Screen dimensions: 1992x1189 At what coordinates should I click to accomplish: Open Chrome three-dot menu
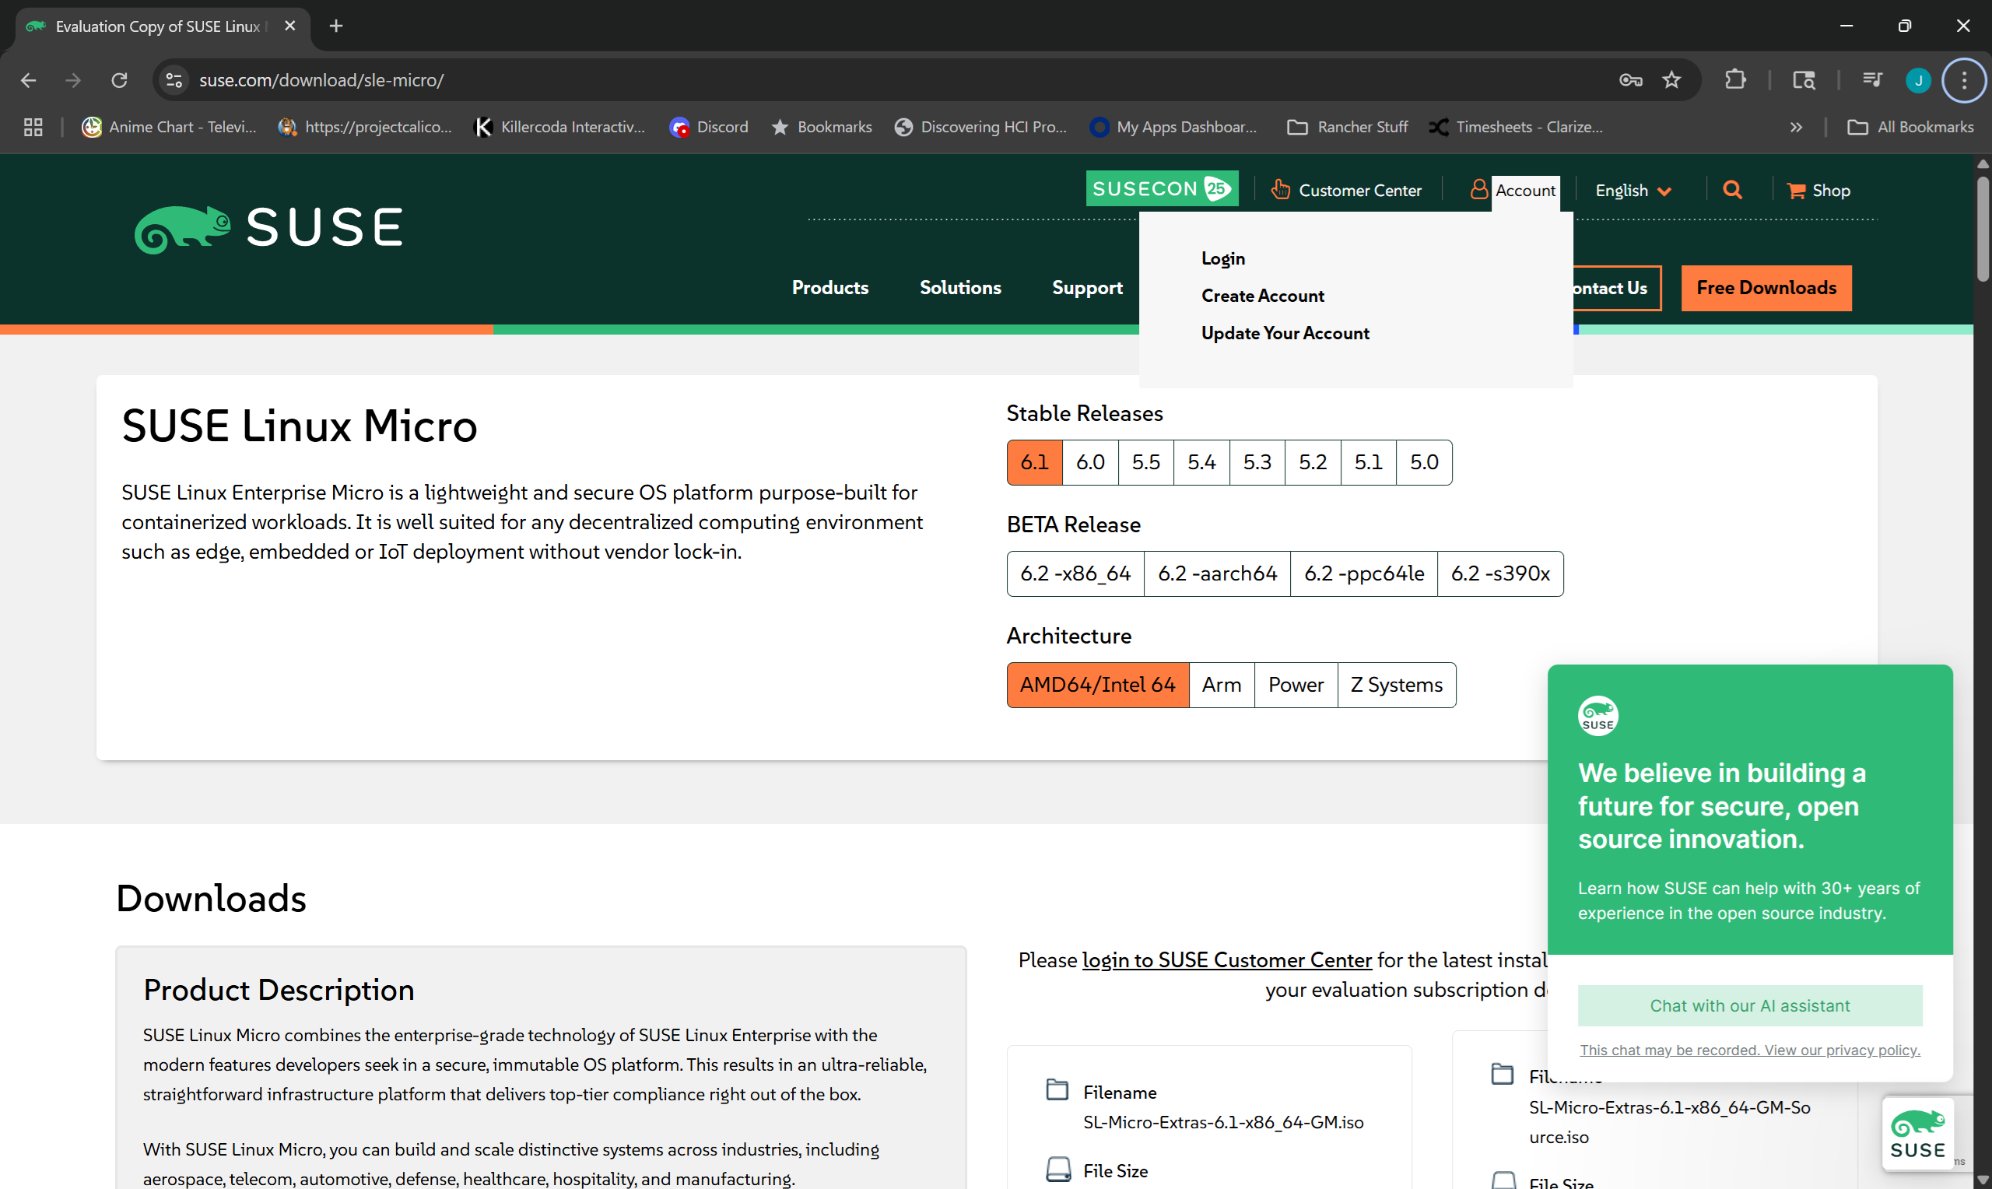(x=1963, y=80)
